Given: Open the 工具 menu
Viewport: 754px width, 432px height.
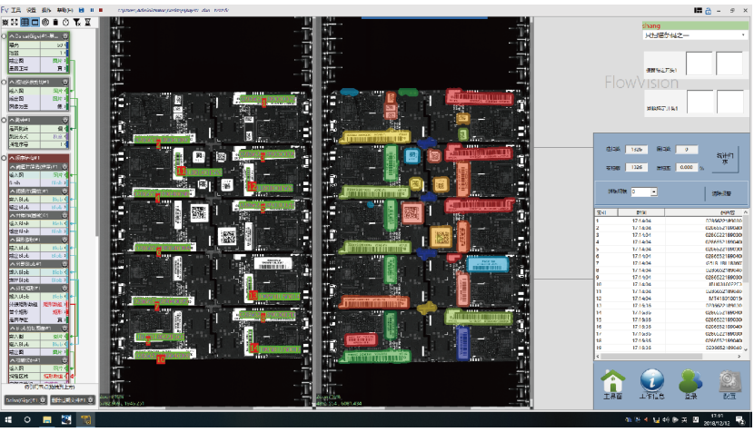Looking at the screenshot, I should (15, 10).
